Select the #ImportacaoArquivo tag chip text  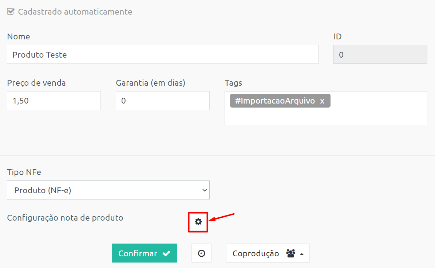coord(275,101)
